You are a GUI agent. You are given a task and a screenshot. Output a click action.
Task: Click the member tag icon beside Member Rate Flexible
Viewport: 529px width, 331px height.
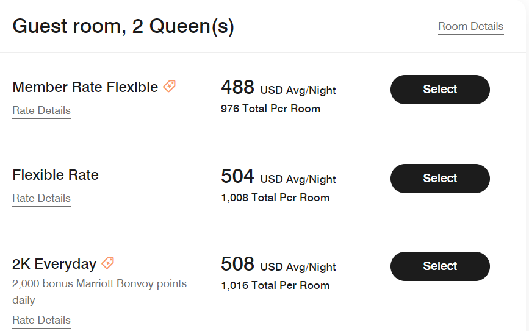[x=170, y=87]
